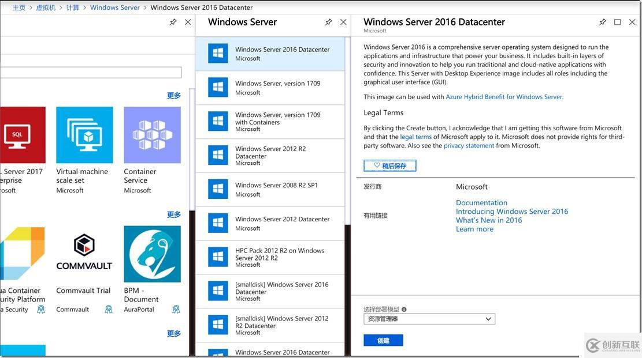Pin the Windows Server blade
The height and width of the screenshot is (358, 642).
pyautogui.click(x=328, y=21)
